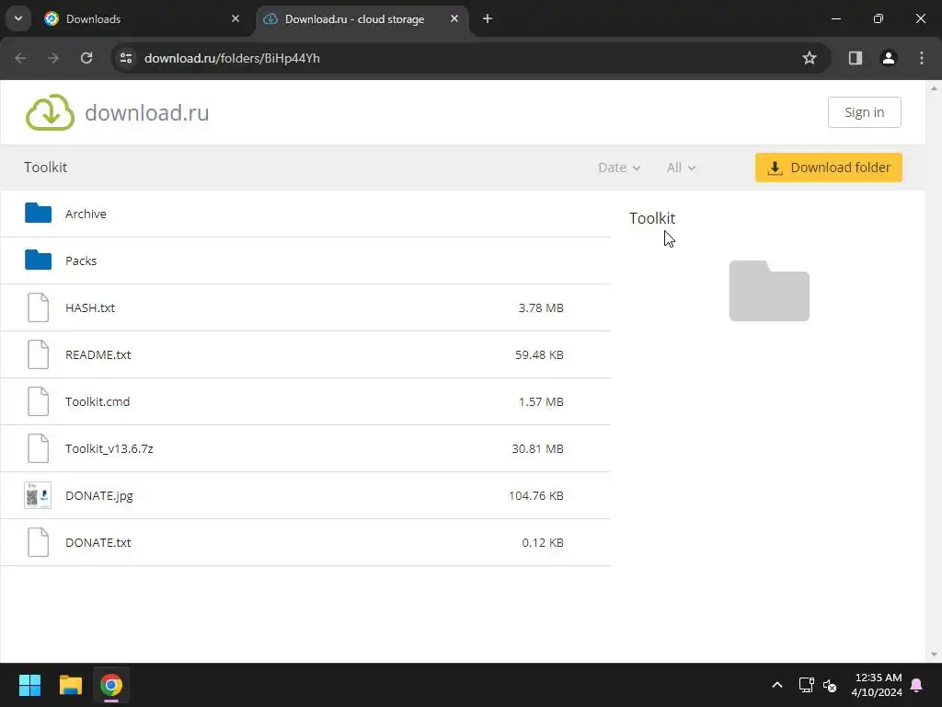The image size is (942, 707).
Task: Click the 104.76 KB file size
Action: click(536, 495)
